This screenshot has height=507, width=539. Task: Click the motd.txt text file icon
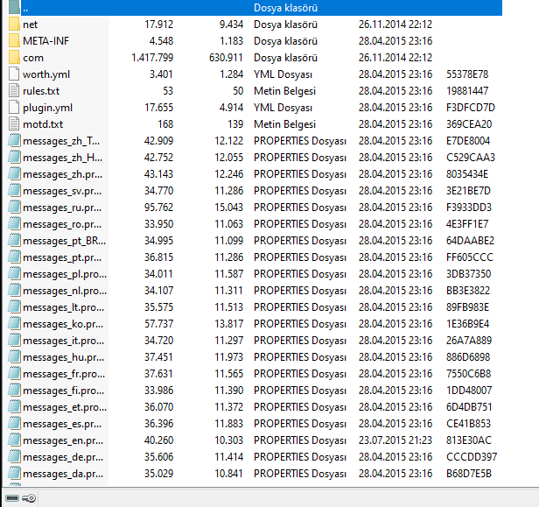pos(14,123)
